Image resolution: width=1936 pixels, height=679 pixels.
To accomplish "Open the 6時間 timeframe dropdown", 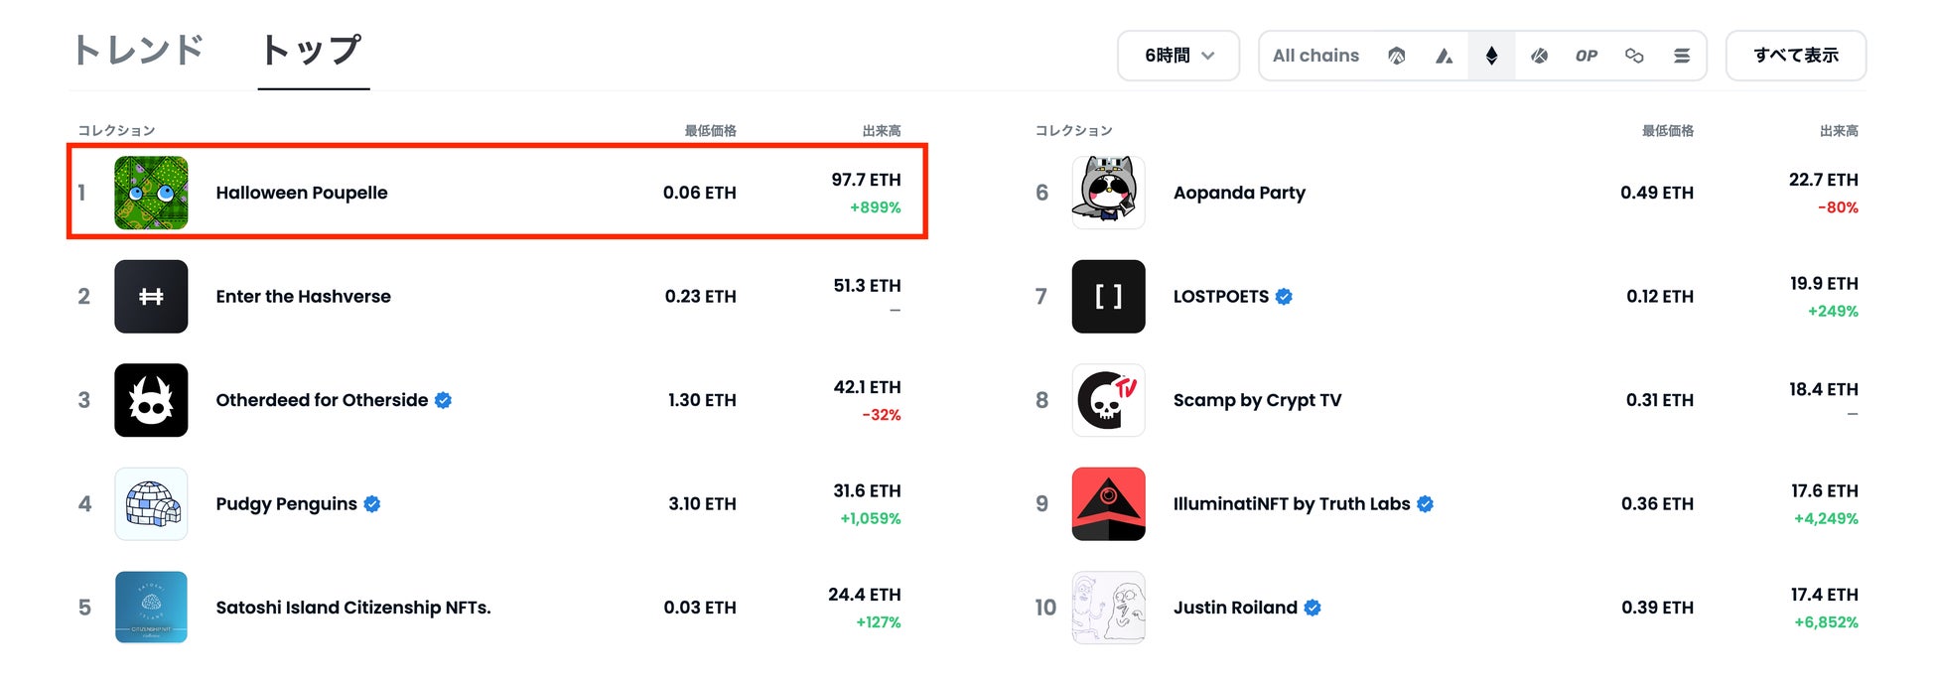I will pyautogui.click(x=1177, y=56).
